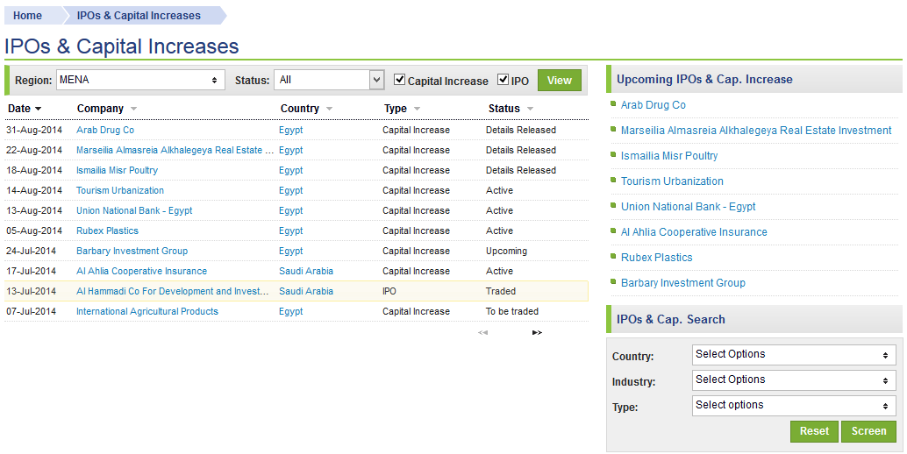Click the Traded status cell

[501, 292]
